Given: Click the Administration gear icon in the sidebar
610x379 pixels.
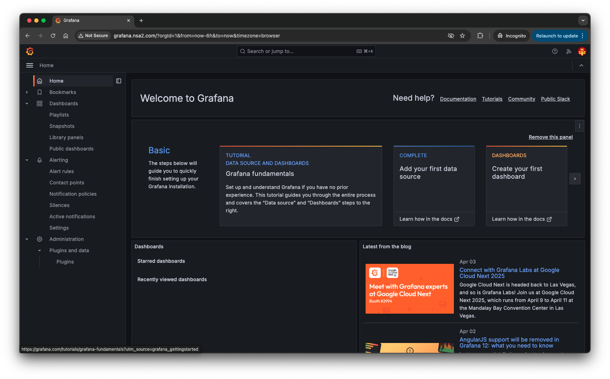Looking at the screenshot, I should coord(40,239).
